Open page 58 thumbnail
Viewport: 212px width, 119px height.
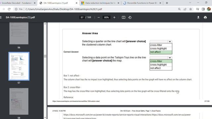[19, 101]
